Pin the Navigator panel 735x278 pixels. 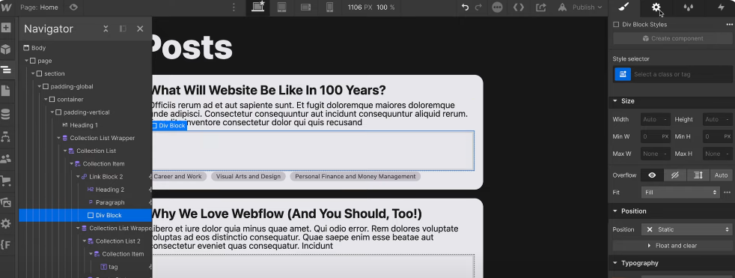pyautogui.click(x=123, y=29)
